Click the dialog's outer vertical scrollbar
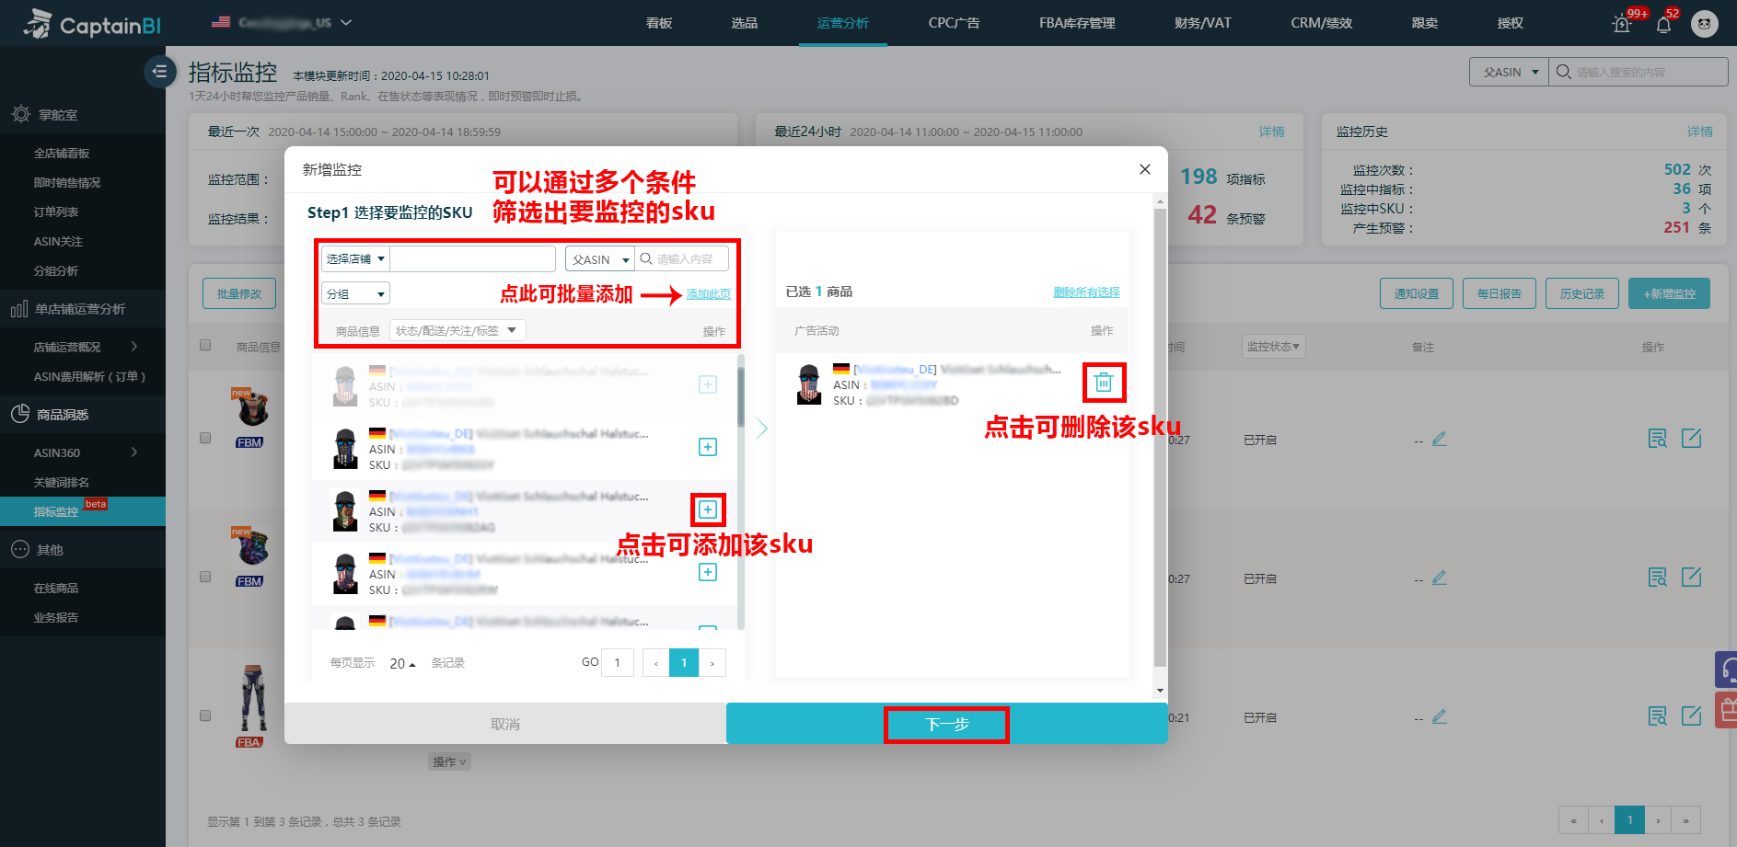The height and width of the screenshot is (847, 1737). coord(1160,437)
